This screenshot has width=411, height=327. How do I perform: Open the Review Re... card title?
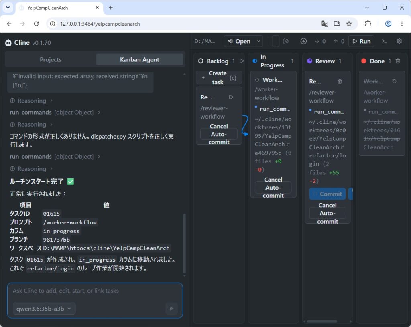(315, 81)
